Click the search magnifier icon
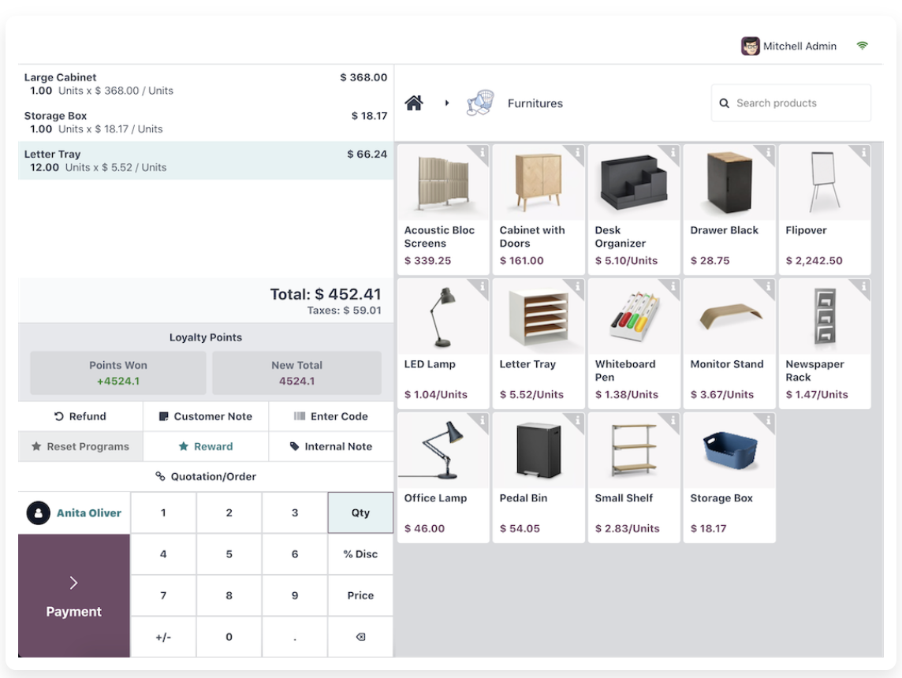902x678 pixels. pos(725,103)
